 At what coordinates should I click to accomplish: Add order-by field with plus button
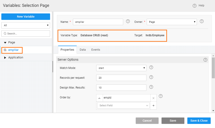click(153, 105)
